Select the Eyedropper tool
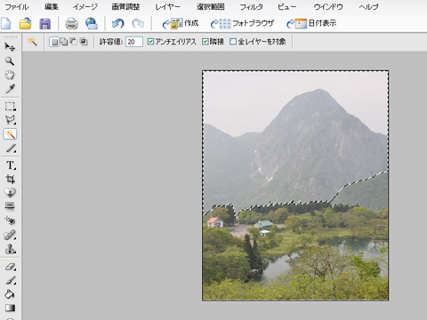 click(x=10, y=89)
